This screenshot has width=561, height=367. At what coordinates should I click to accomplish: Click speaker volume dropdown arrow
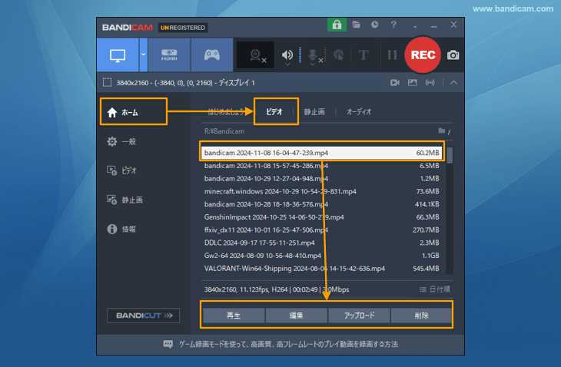point(287,64)
